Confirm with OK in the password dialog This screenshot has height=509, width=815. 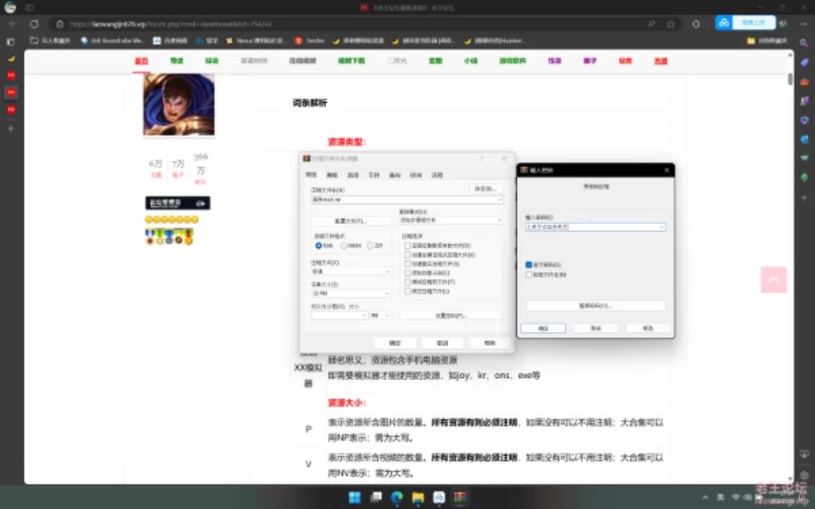pyautogui.click(x=543, y=328)
